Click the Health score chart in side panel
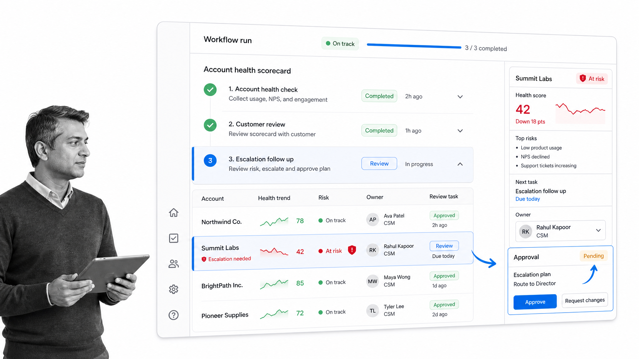The height and width of the screenshot is (359, 639). click(580, 113)
